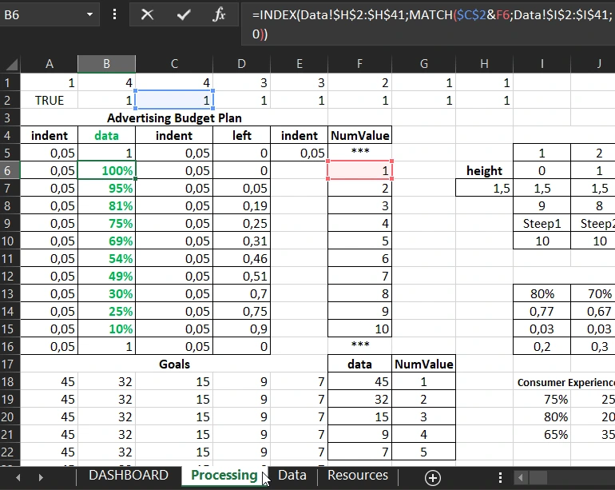This screenshot has height=490, width=615.
Task: Confirm the formula with checkmark icon
Action: 184,15
